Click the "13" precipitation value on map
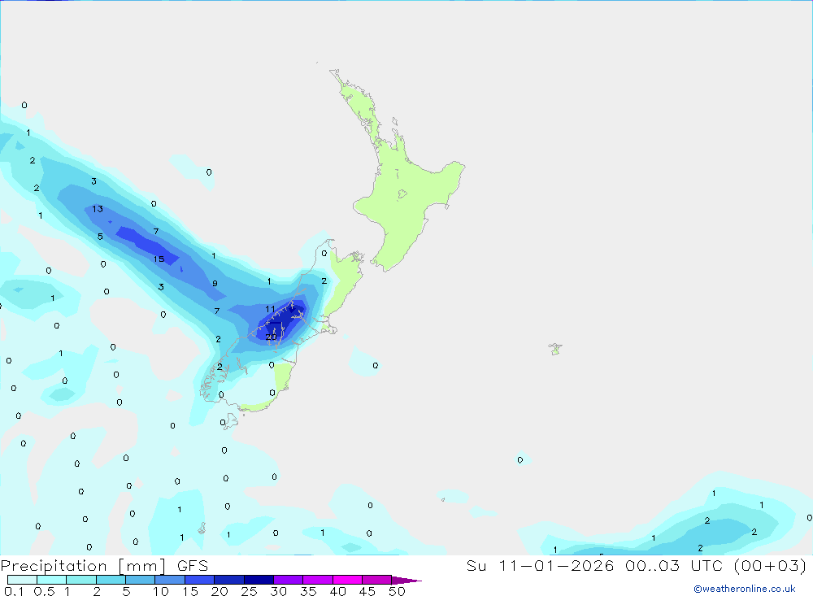 click(98, 209)
